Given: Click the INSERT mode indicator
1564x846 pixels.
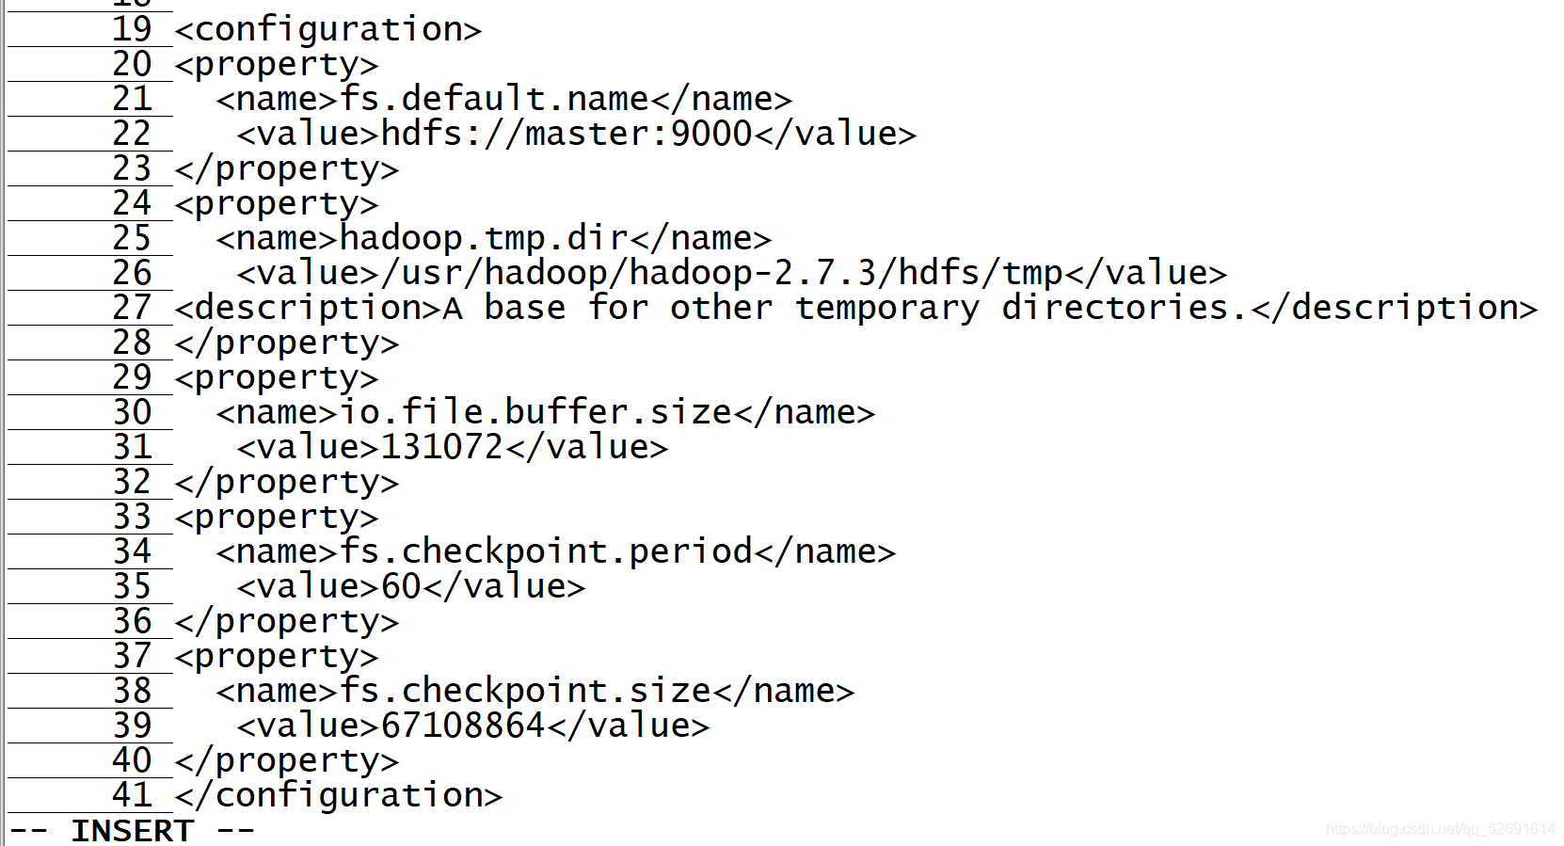Looking at the screenshot, I should click(132, 831).
